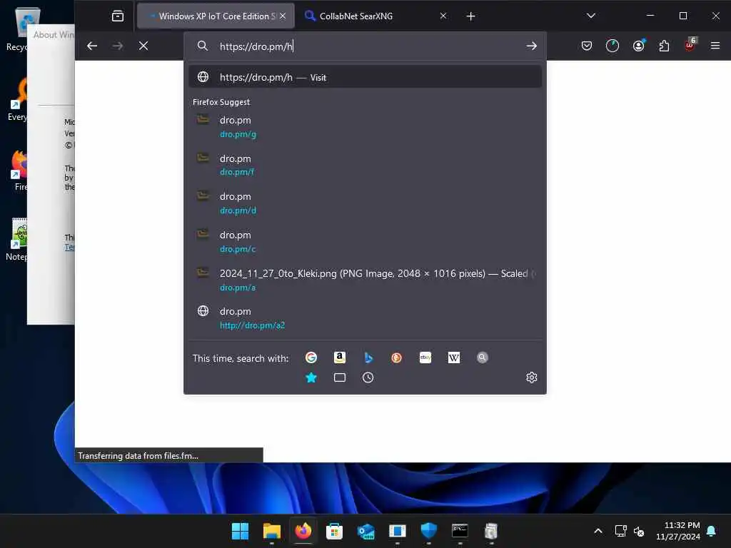The height and width of the screenshot is (548, 731).
Task: Search history via clock icon
Action: [368, 377]
